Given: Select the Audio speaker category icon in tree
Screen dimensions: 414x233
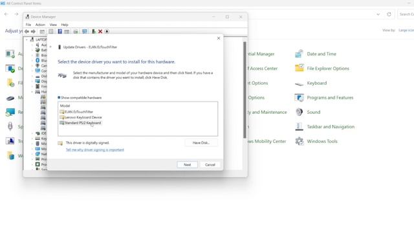Looking at the screenshot, I should (38, 45).
